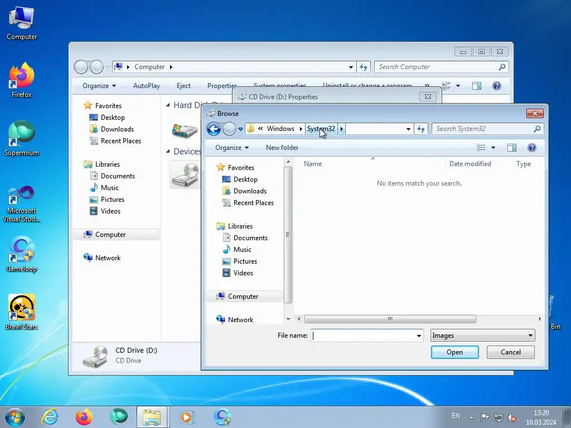
Task: Change view icon in the Browse dialog
Action: pyautogui.click(x=481, y=147)
